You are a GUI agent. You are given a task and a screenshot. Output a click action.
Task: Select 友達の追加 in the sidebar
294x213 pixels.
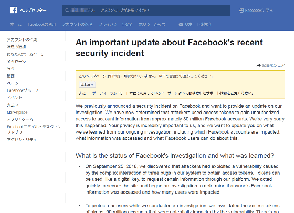point(16,47)
